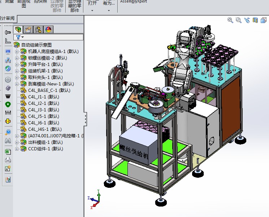The width and height of the screenshot is (269, 217).
Task: Open the dropdown arrow under 打开
Action: tap(92, 10)
